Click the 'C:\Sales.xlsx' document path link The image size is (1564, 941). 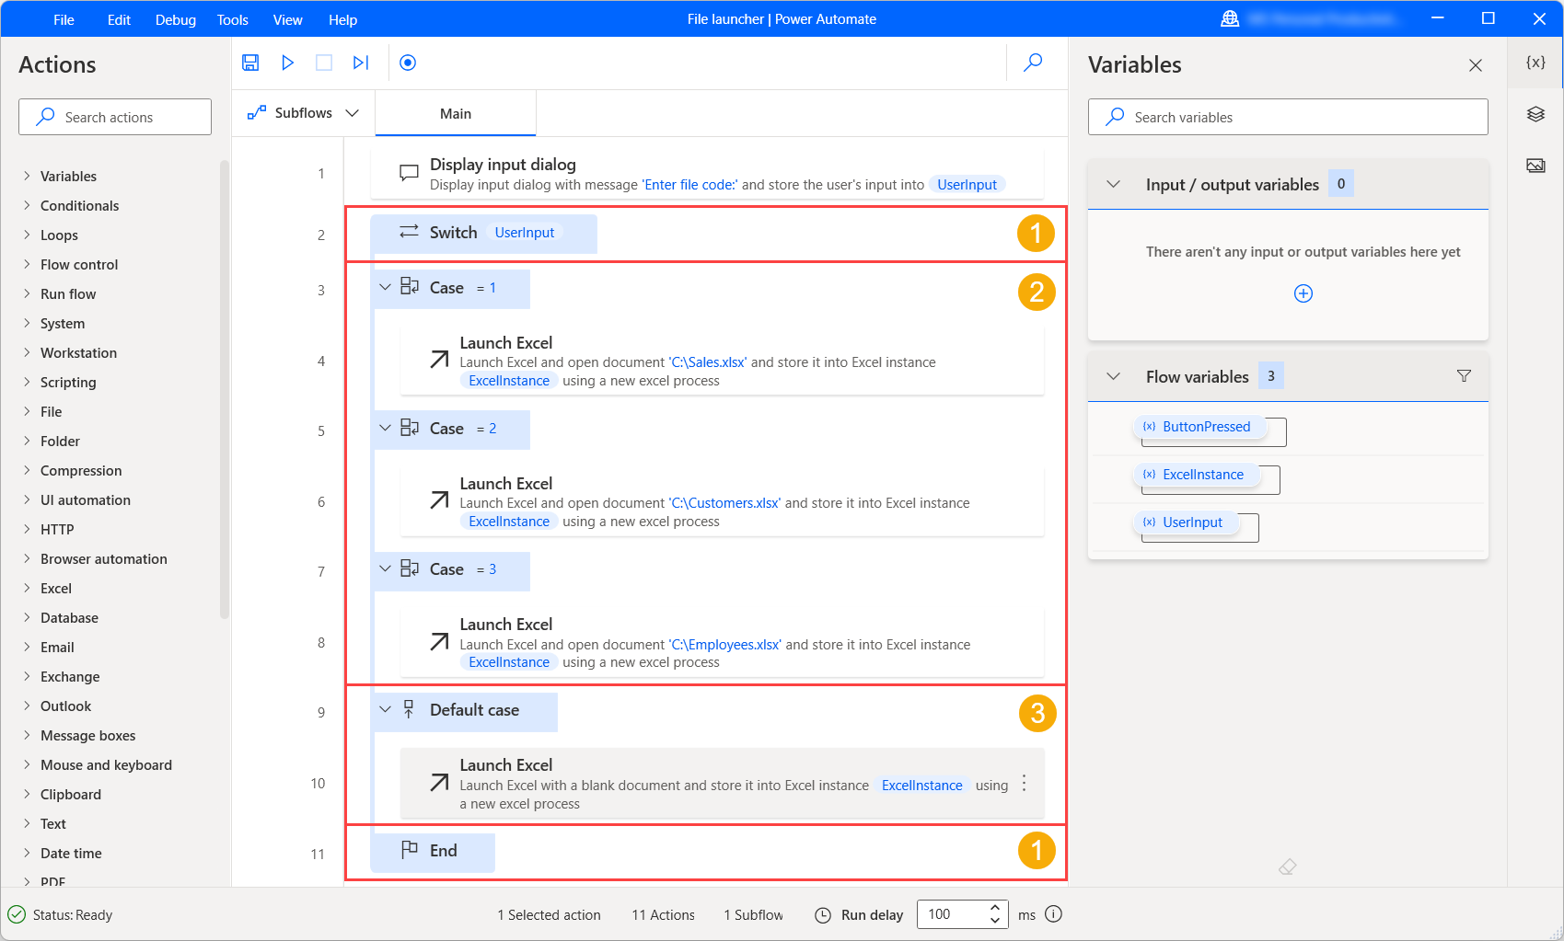[708, 362]
